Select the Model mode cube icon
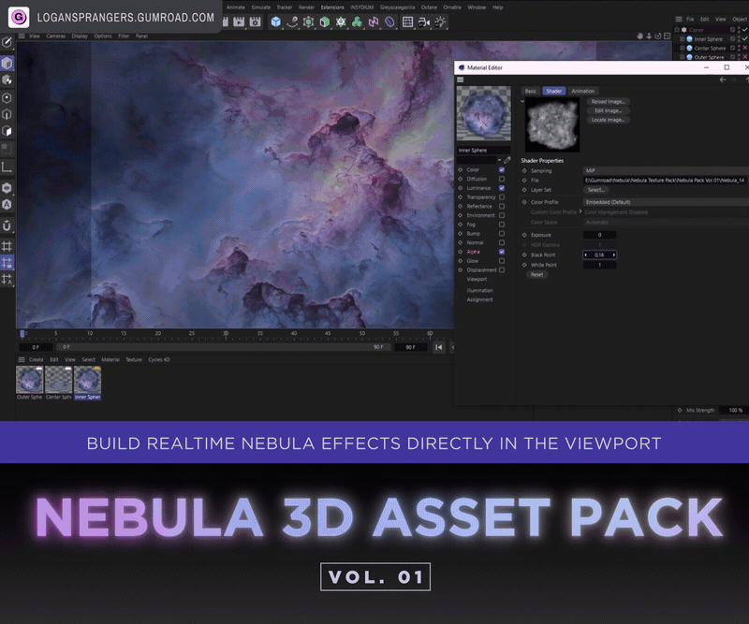This screenshot has width=749, height=624. (7, 63)
